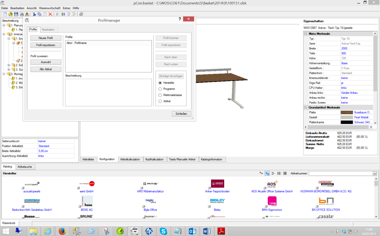The image size is (380, 236).
Task: Click the new document toolbar icon
Action: [5, 14]
